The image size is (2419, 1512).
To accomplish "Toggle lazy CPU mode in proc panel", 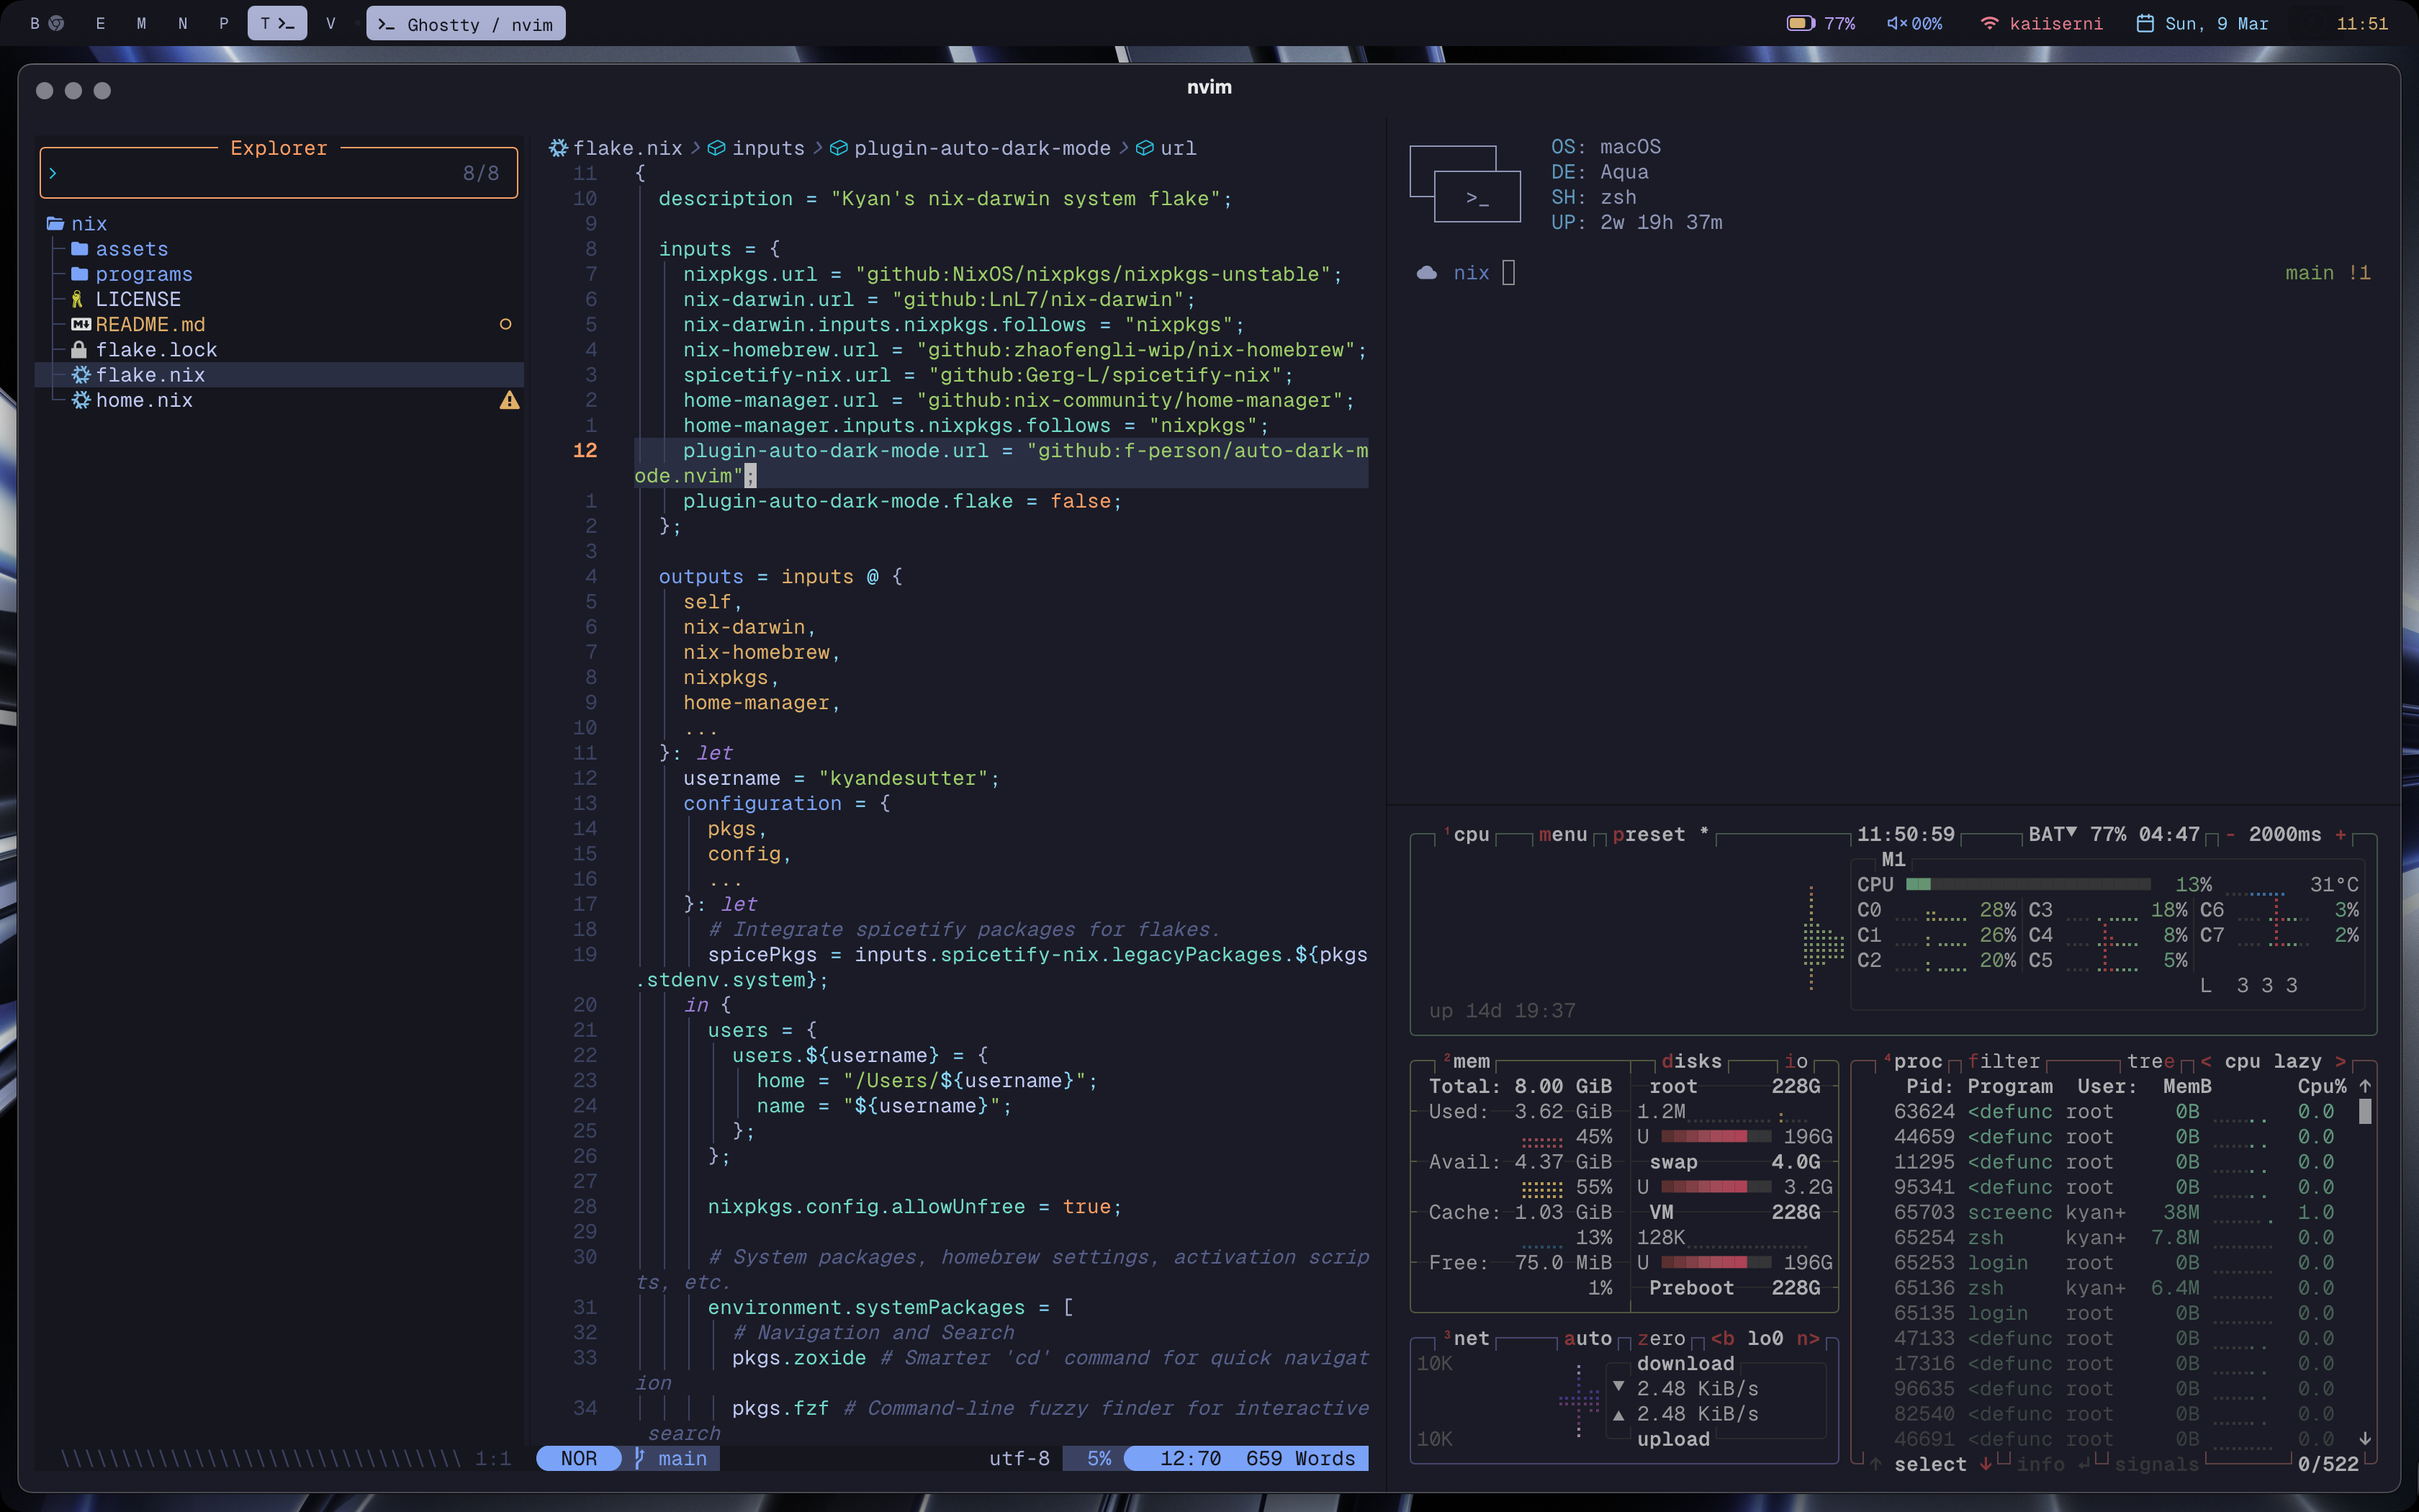I will click(x=2297, y=1061).
